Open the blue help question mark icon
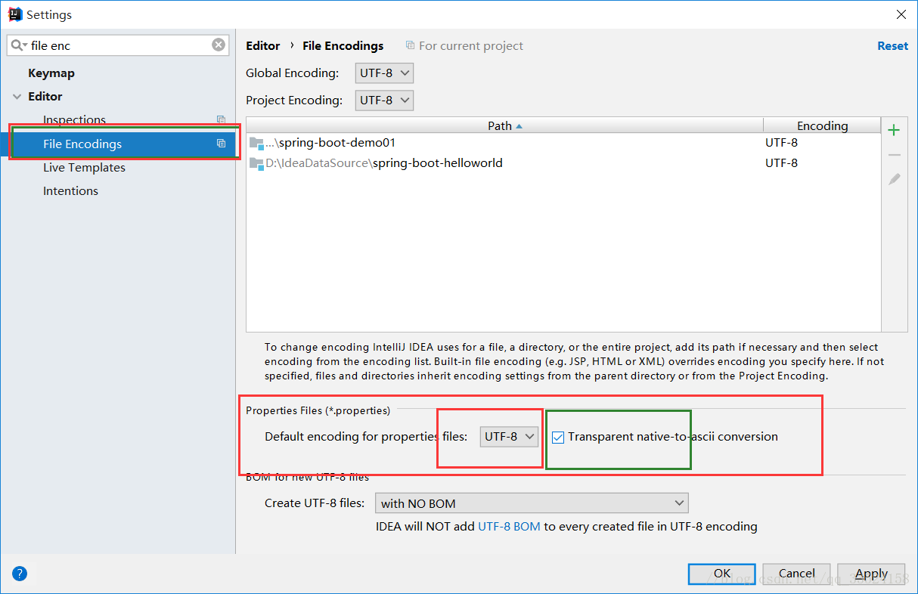 20,574
